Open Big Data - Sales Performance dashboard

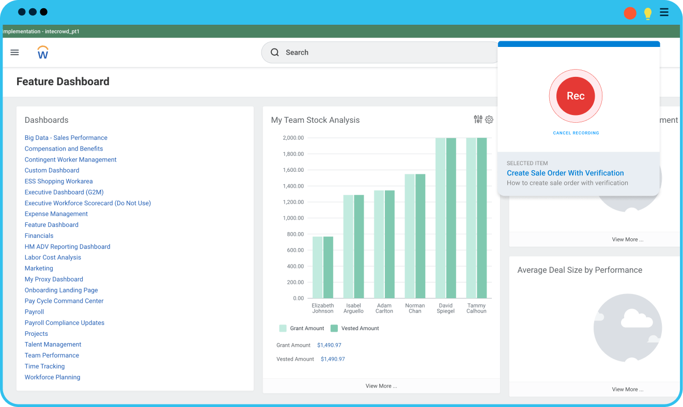(66, 138)
